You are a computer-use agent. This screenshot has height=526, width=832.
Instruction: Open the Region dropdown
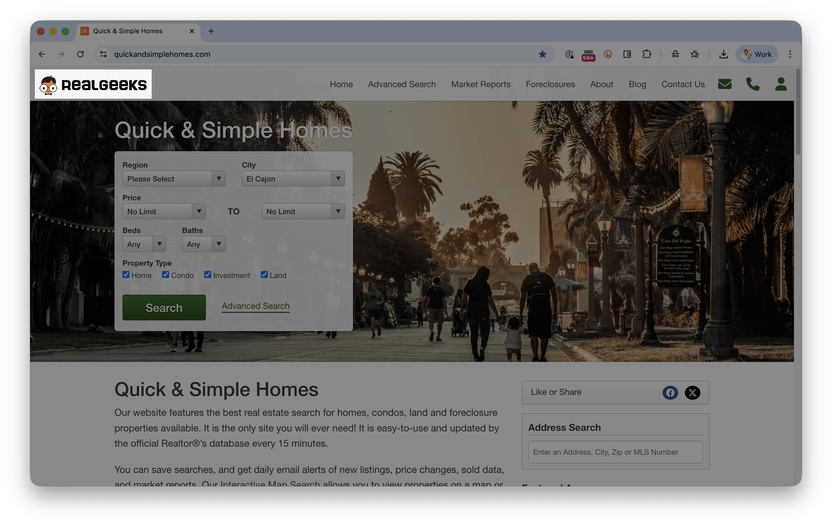(174, 179)
